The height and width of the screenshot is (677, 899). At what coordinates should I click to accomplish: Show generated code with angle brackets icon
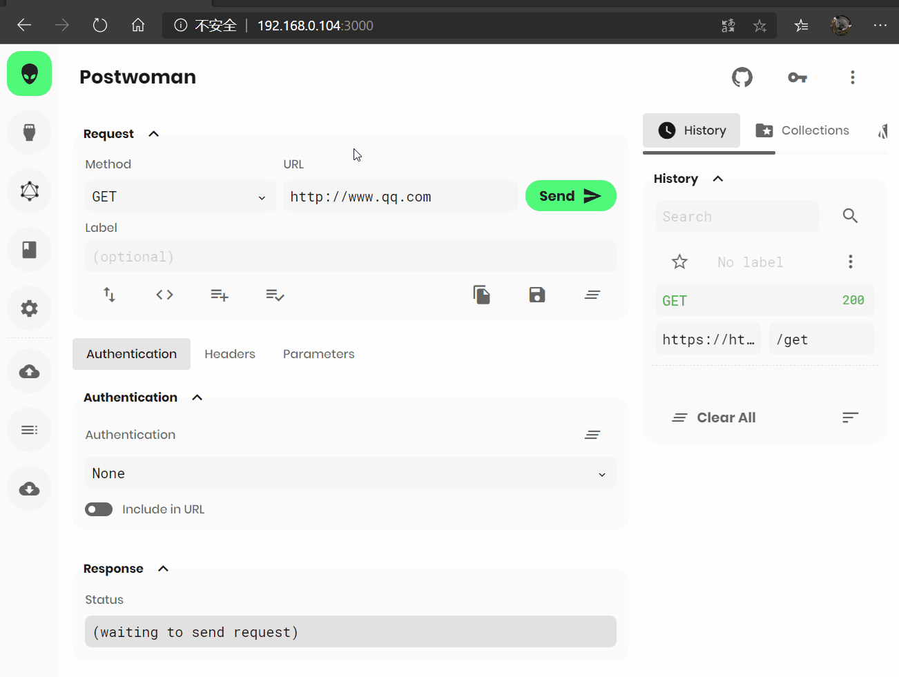click(164, 295)
